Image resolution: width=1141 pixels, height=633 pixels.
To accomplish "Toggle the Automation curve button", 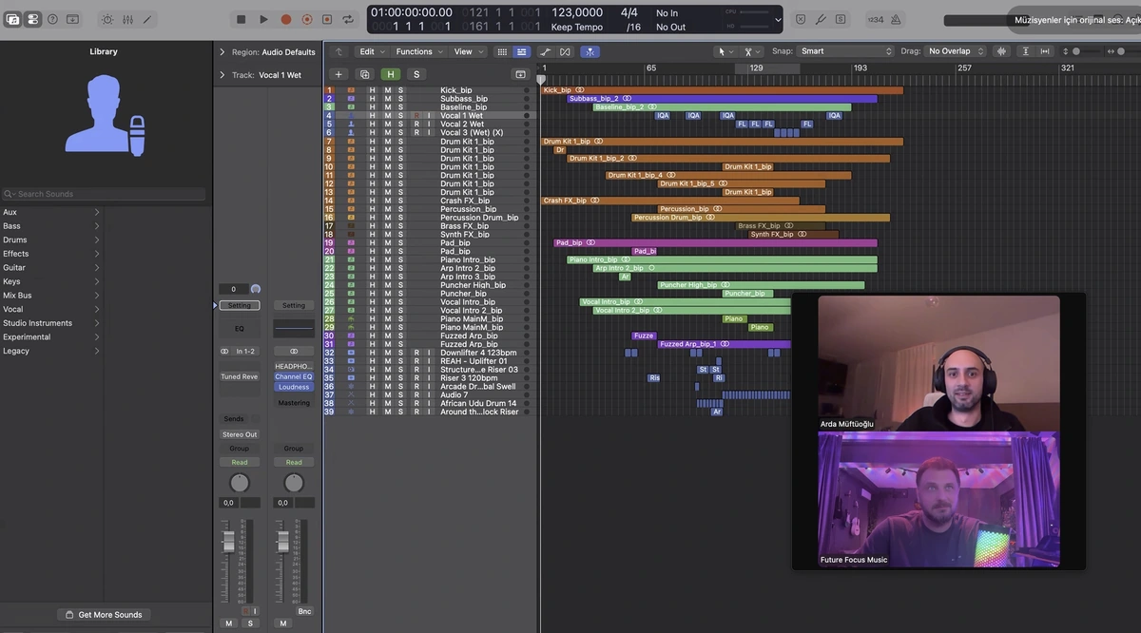I will pos(546,51).
